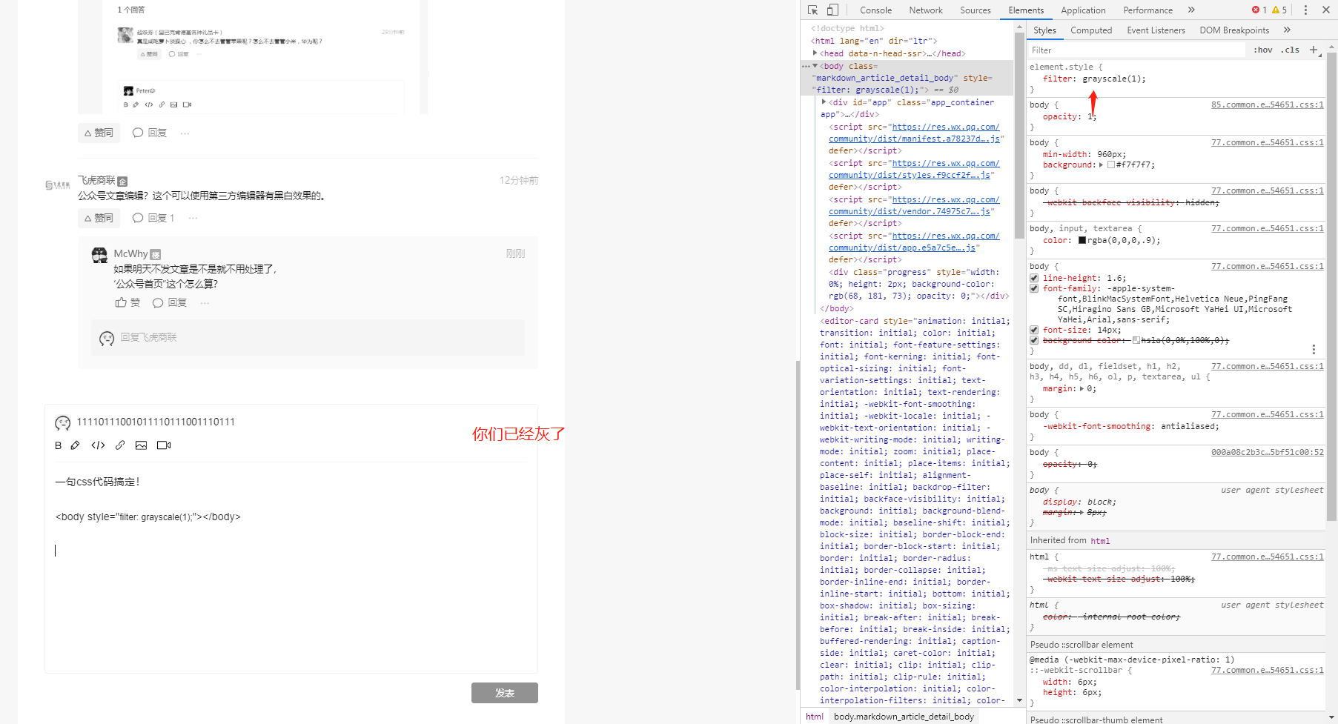Toggle the .cls element classes panel
Image resolution: width=1338 pixels, height=724 pixels.
tap(1291, 50)
